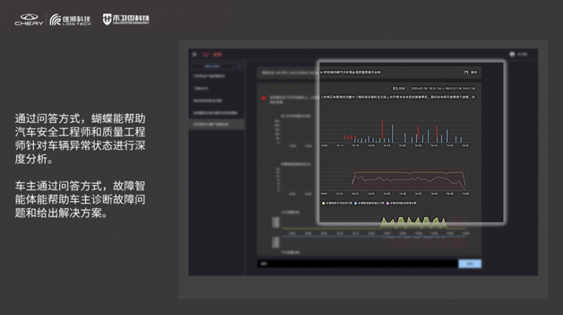This screenshot has width=563, height=315.
Task: Click the floppy-disk save icon
Action: click(x=466, y=72)
